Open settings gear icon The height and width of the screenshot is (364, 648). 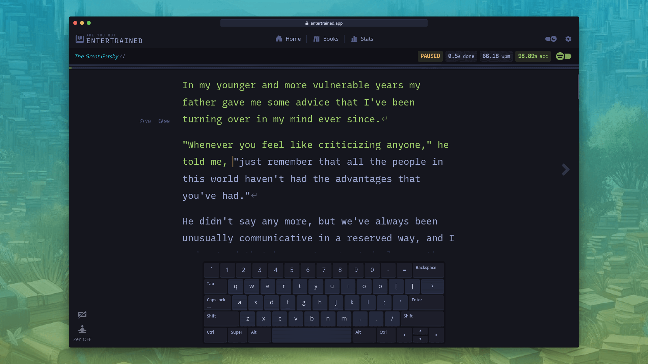coord(568,39)
